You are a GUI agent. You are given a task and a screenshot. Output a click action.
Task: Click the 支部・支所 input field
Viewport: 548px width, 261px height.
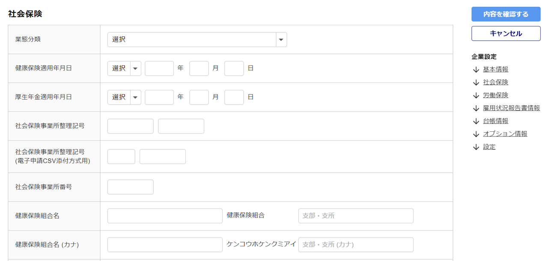coord(356,216)
